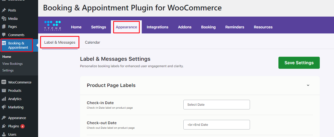Click the Posts pin icon in sidebar
Screen dimensions: 334x137
(4, 10)
